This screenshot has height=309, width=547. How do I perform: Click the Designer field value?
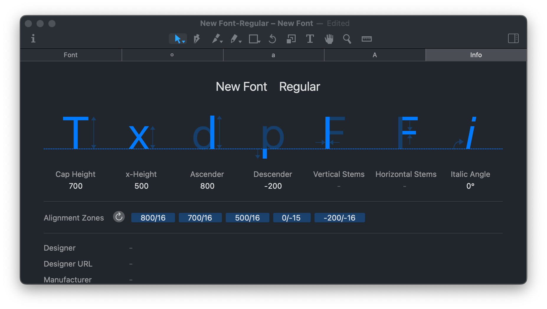pyautogui.click(x=131, y=248)
